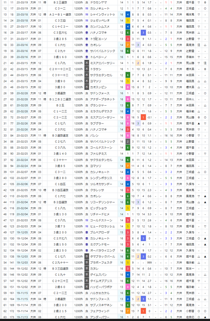Select race name B2四選抜
The image size is (210, 321).
tap(60, 202)
